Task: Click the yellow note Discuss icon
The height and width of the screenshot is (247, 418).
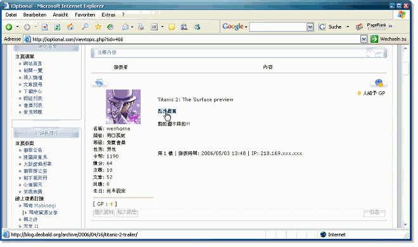Action: (172, 27)
